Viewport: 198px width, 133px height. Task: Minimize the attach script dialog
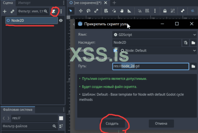point(162,24)
